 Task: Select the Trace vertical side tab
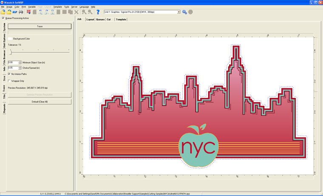[x=4, y=88]
